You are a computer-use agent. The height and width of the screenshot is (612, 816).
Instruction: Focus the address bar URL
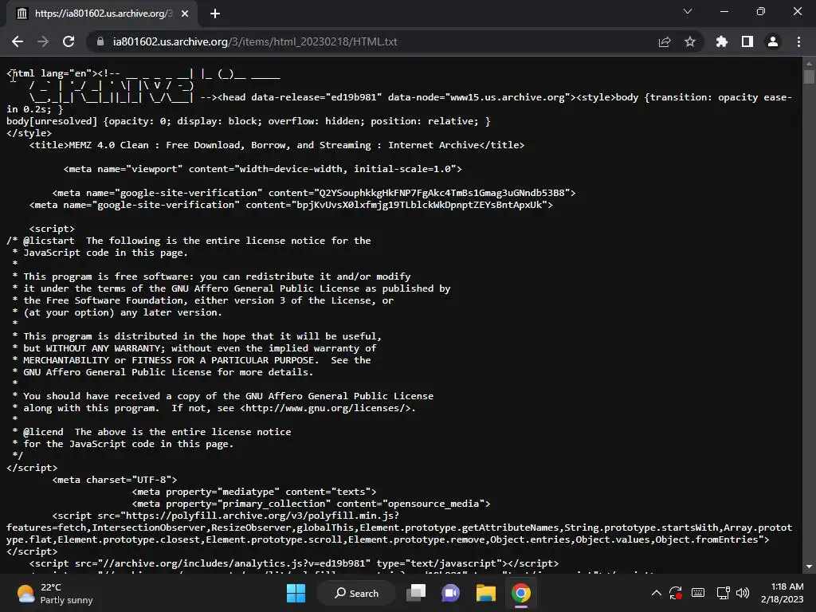coord(255,41)
